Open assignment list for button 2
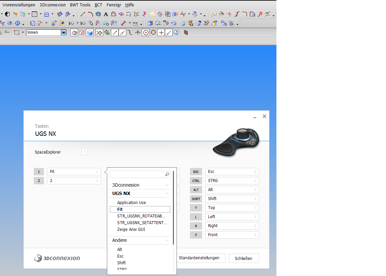This screenshot has height=276, width=386. [x=74, y=181]
